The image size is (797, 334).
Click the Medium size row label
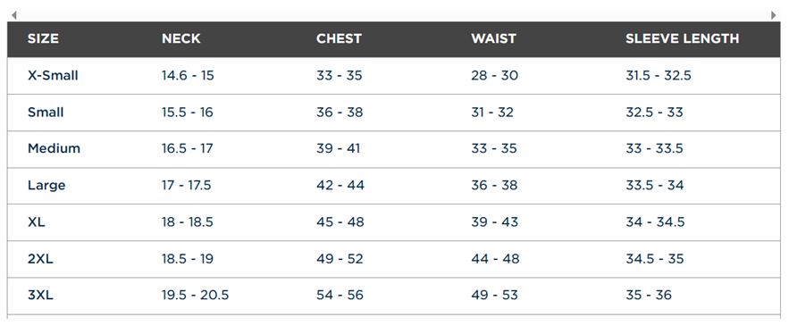click(x=54, y=148)
